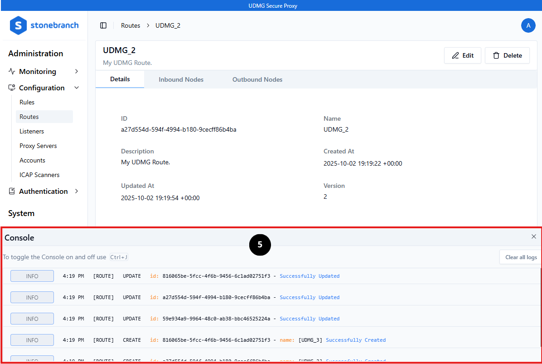Open Routes from the breadcrumb
This screenshot has width=542, height=364.
coord(131,25)
